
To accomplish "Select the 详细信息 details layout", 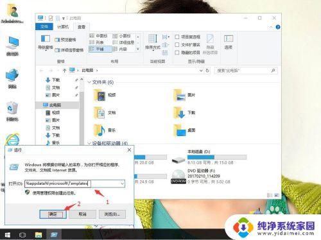I will coord(124,42).
